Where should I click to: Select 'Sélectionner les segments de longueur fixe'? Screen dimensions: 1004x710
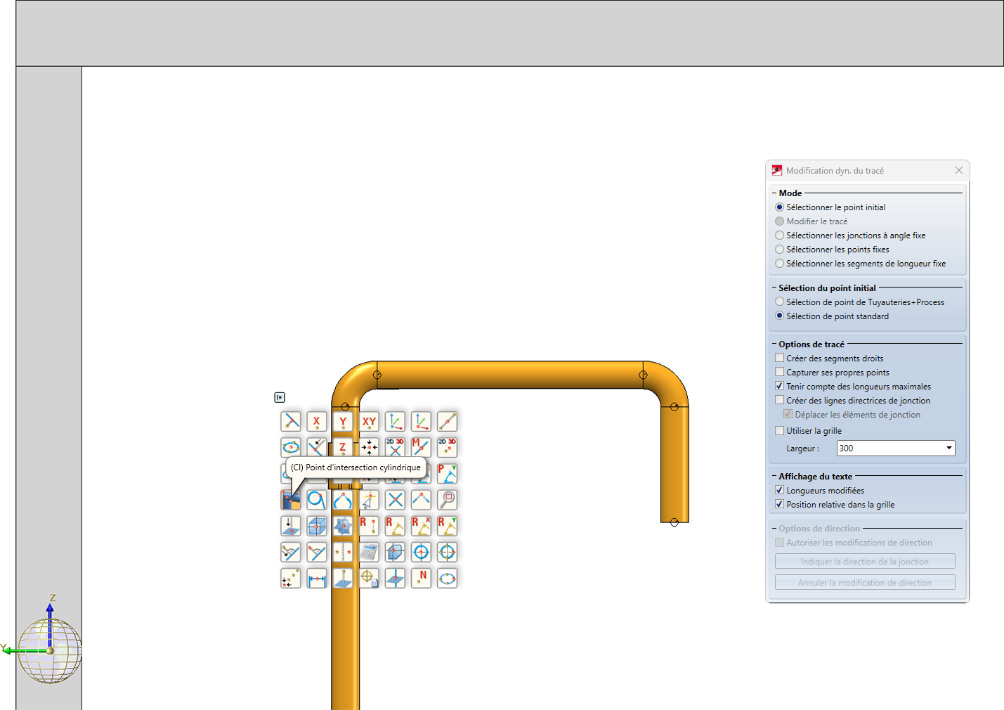860,264
